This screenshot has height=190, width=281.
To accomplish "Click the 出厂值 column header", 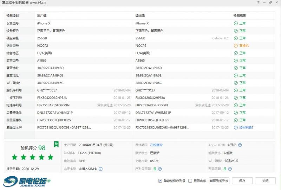I will tap(42, 15).
